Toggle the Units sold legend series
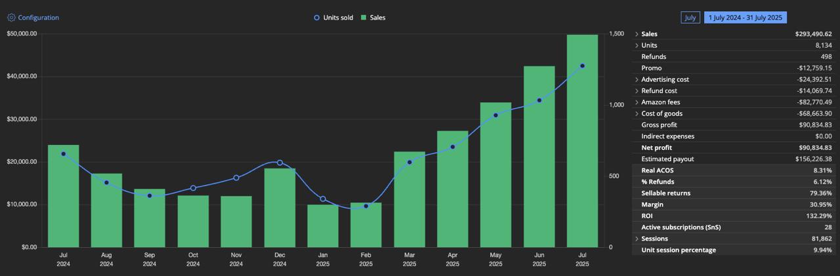 [333, 18]
